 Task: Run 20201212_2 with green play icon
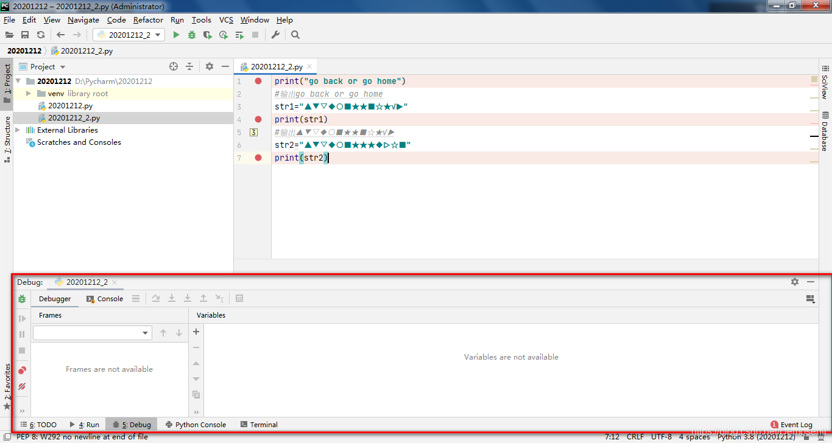[176, 35]
